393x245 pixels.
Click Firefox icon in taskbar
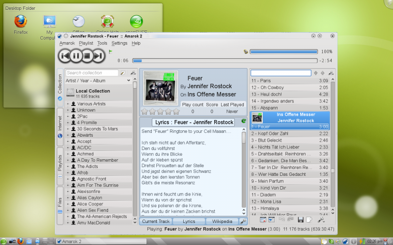click(x=21, y=241)
